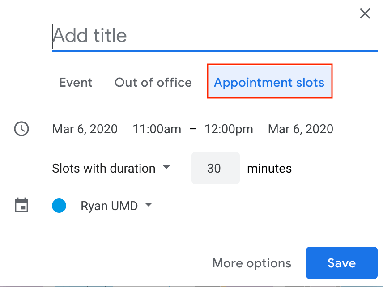Open More options
The width and height of the screenshot is (383, 287).
click(x=251, y=263)
